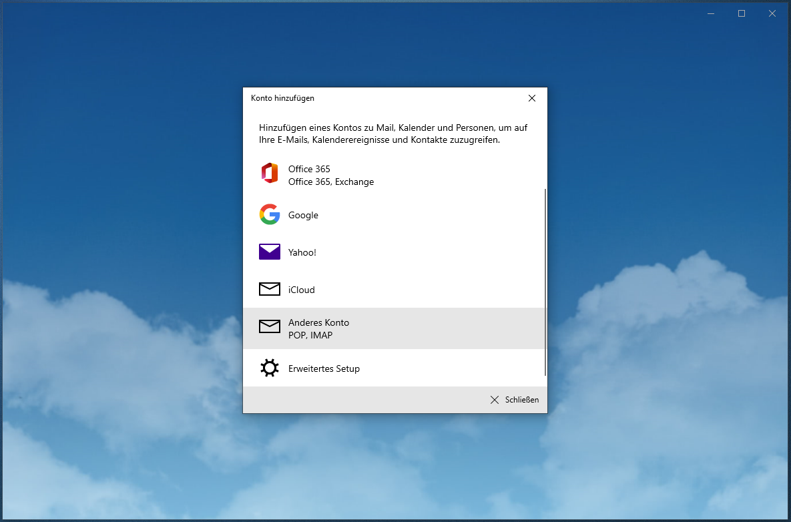Click the iCloud envelope icon
791x522 pixels.
point(270,289)
